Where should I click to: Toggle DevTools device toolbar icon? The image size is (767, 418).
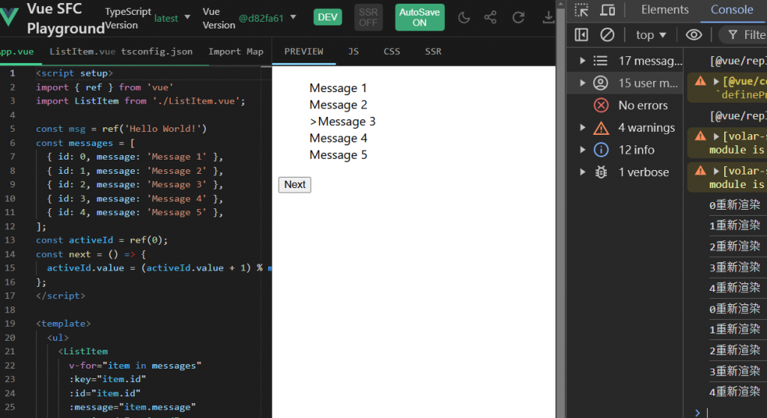coord(607,10)
